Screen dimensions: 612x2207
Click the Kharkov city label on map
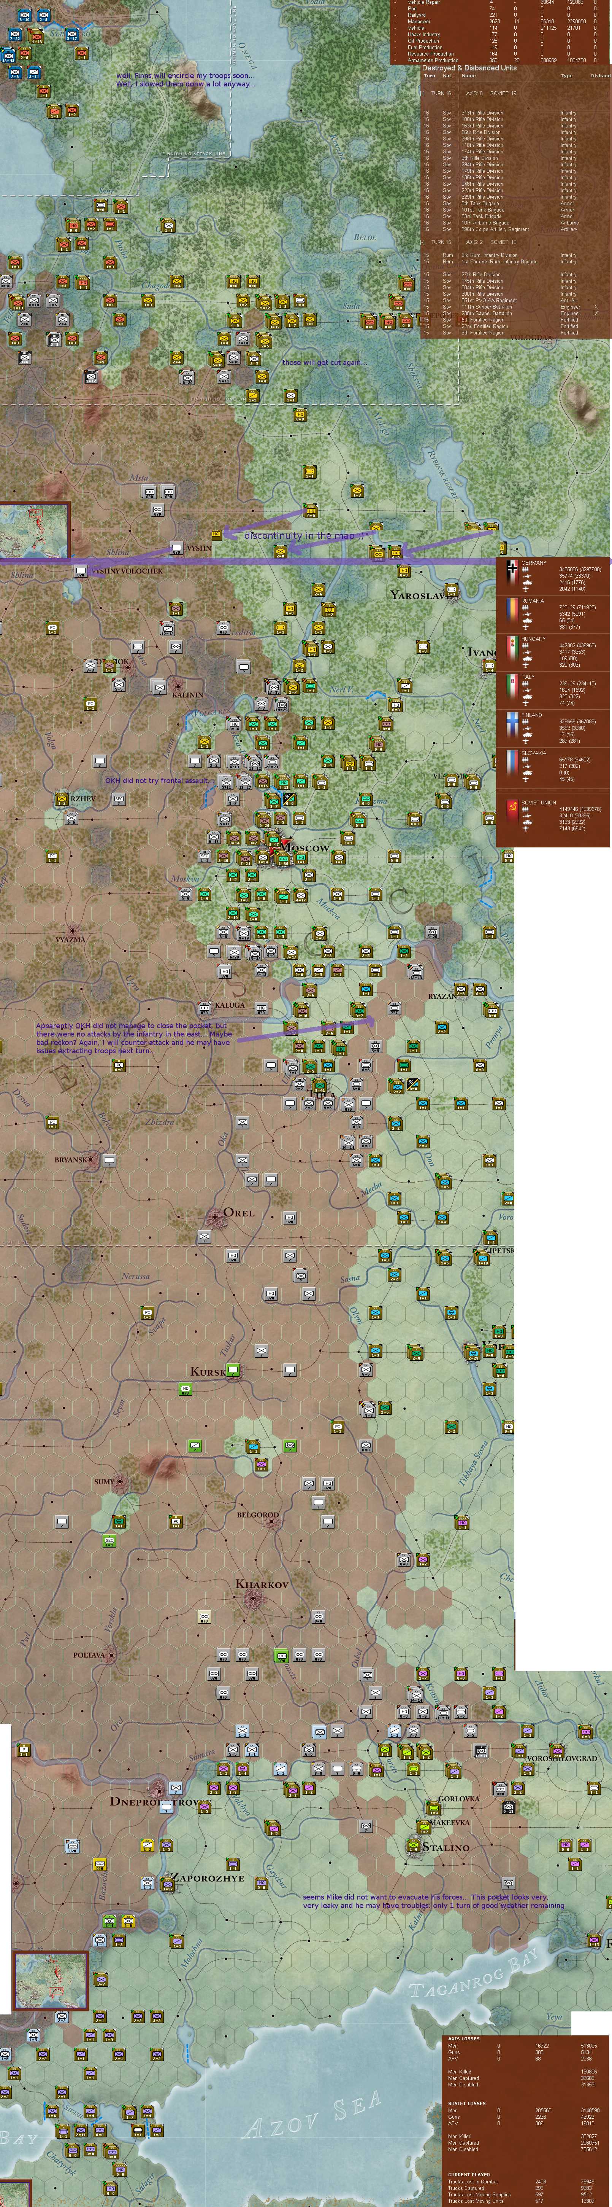click(262, 1584)
